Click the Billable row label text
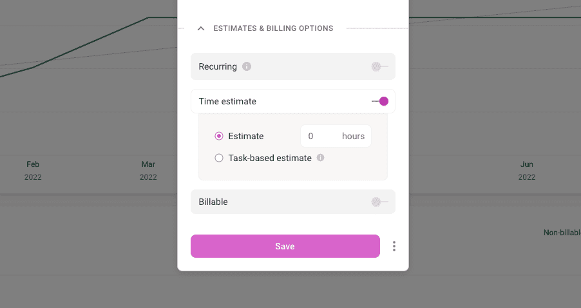The image size is (581, 308). point(213,202)
